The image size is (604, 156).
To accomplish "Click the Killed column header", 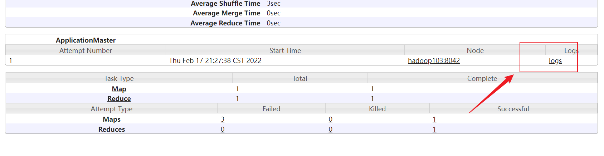I will [377, 109].
